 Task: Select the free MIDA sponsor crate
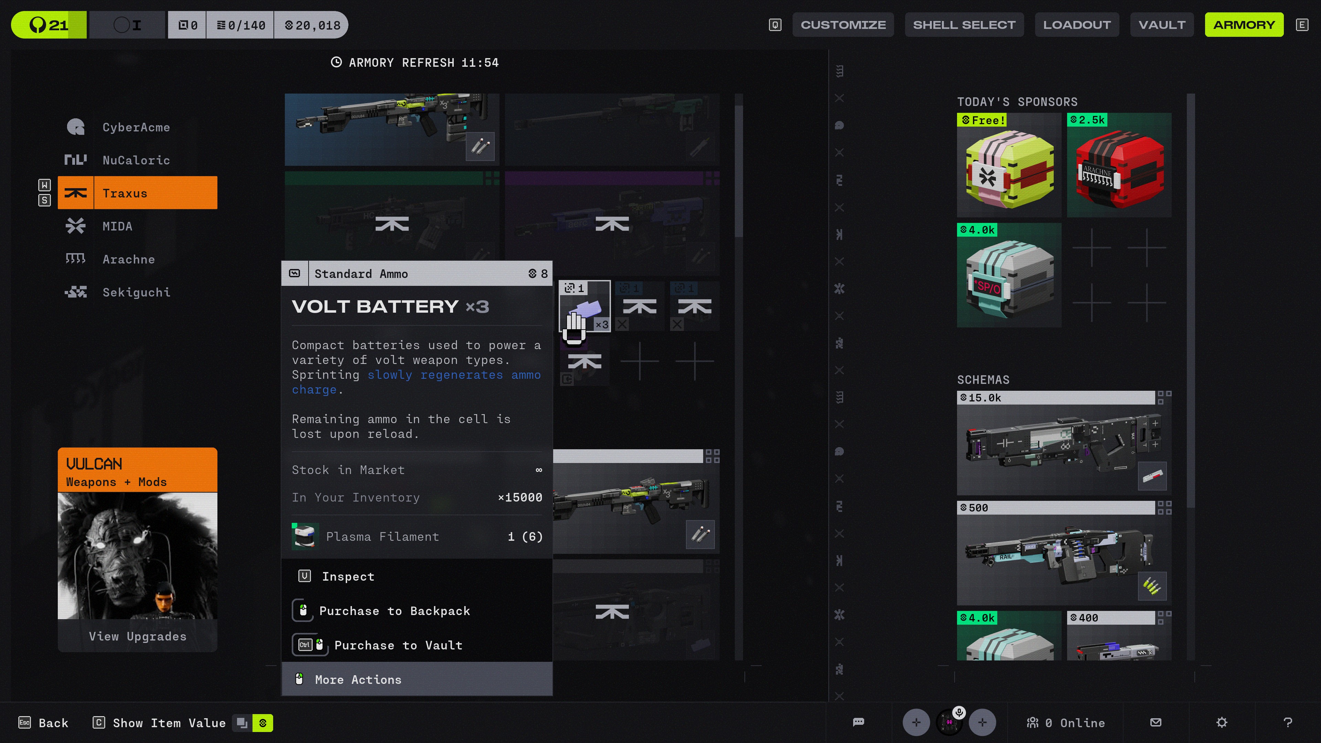1009,165
